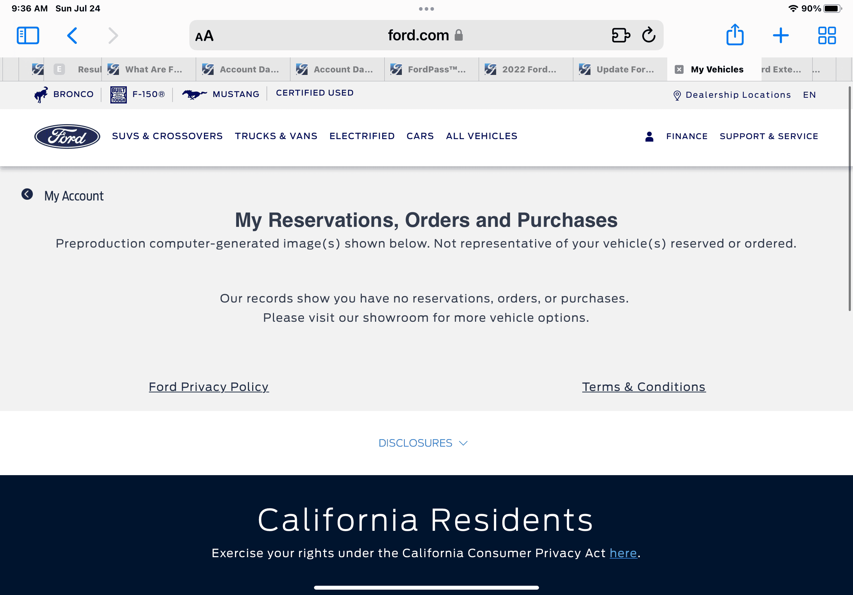Open the Ford Privacy Policy link
The height and width of the screenshot is (595, 853).
pyautogui.click(x=208, y=387)
